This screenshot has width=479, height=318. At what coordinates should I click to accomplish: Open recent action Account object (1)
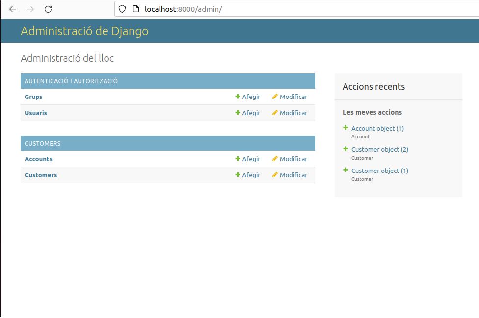point(377,129)
